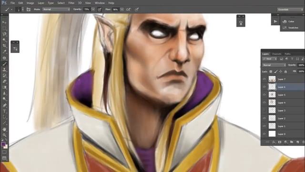Select the Healing Brush tool
Screen dimensions: 305x172
click(x=4, y=58)
